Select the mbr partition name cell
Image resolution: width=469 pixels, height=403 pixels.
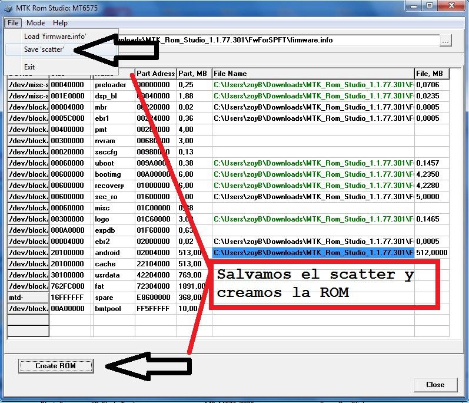(114, 107)
